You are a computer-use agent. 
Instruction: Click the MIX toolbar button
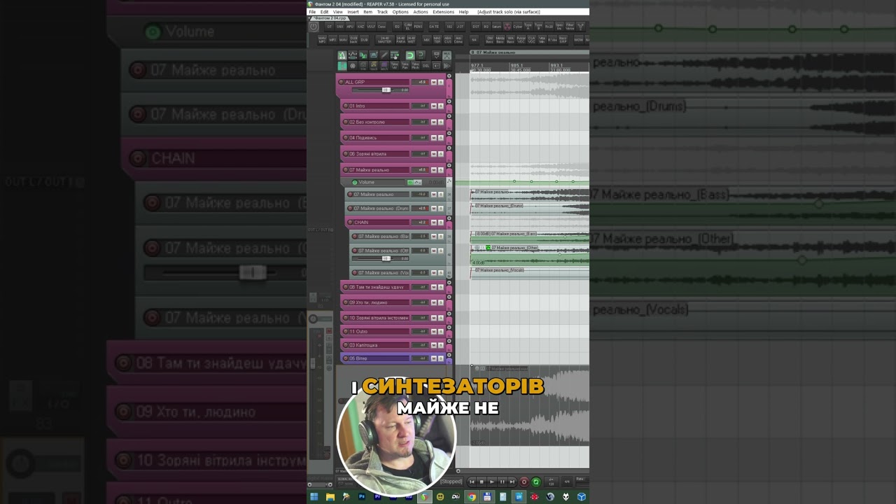coord(426,40)
